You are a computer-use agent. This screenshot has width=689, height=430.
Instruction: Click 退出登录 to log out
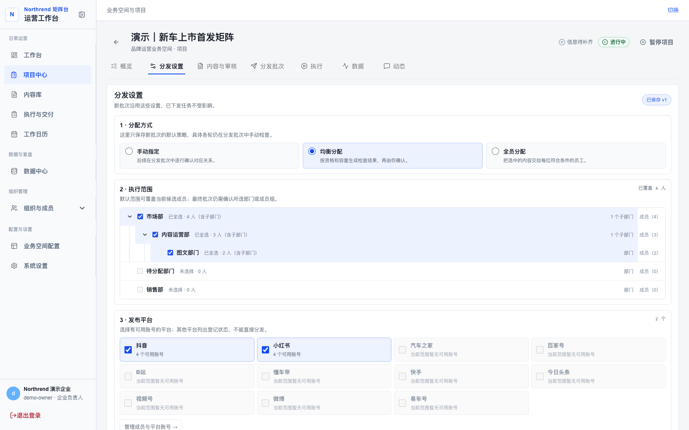(25, 415)
